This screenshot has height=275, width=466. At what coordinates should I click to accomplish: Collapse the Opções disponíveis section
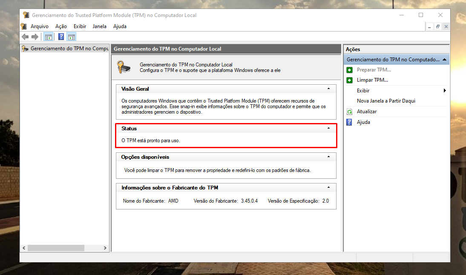pyautogui.click(x=328, y=157)
